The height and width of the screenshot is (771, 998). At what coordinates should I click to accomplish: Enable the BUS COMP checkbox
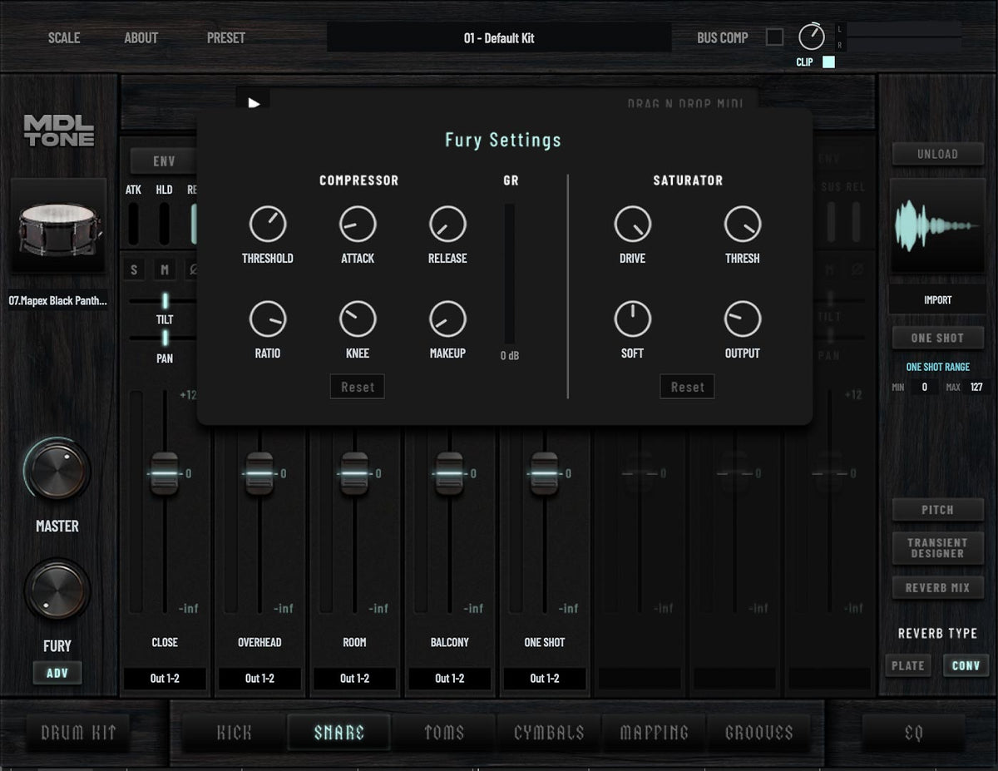774,37
